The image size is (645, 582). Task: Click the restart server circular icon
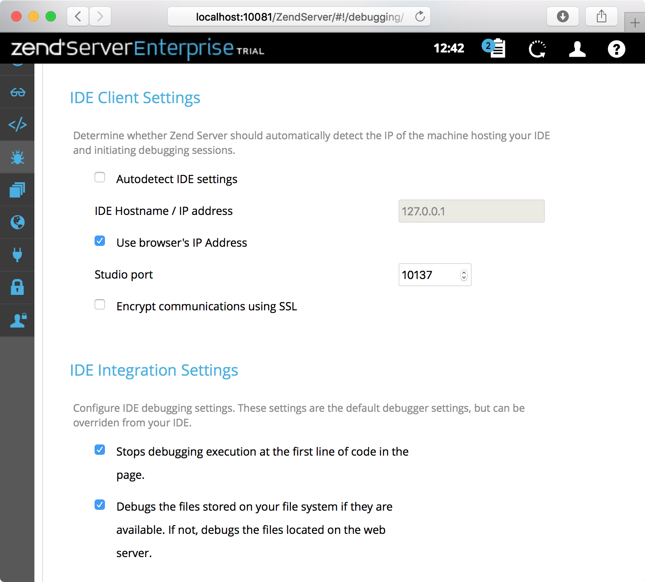click(537, 49)
